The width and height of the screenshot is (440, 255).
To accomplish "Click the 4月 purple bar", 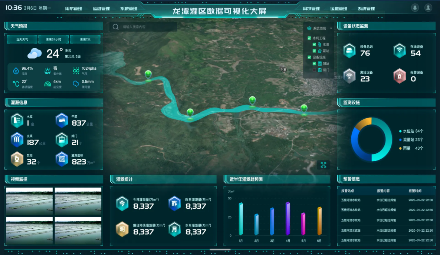I will pos(288,218).
